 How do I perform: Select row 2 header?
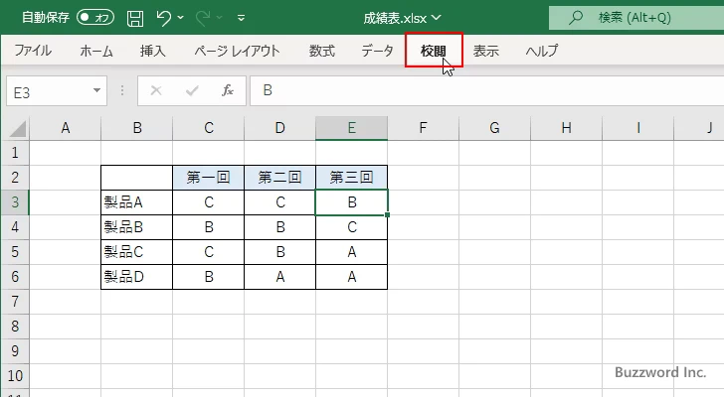click(15, 178)
